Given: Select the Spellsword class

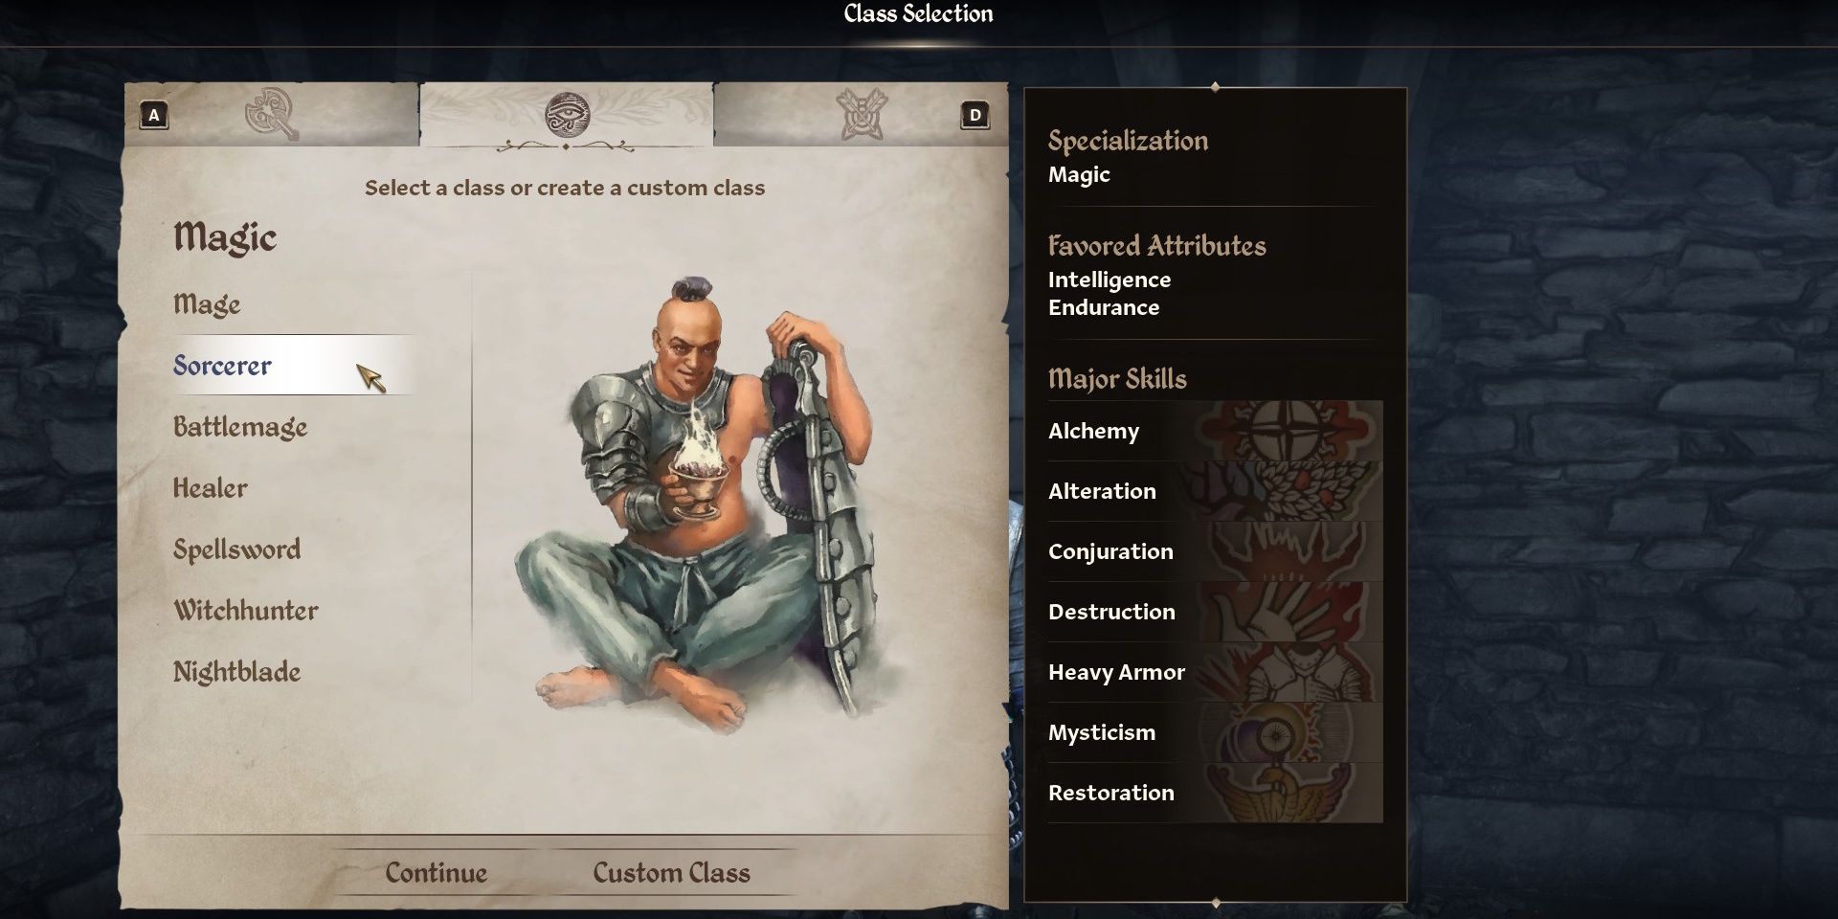Looking at the screenshot, I should click(236, 549).
